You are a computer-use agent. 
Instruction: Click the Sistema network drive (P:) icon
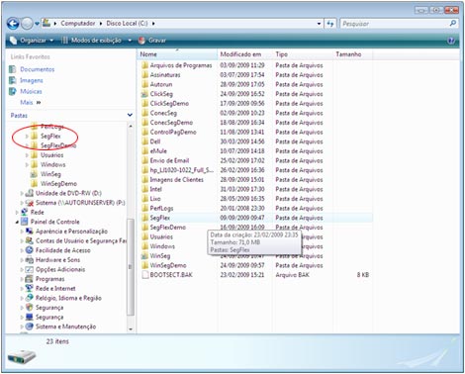30,203
